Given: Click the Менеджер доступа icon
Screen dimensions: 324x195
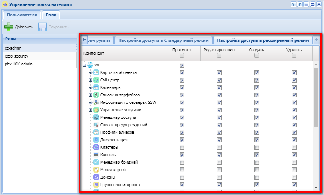Looking at the screenshot, I should click(x=96, y=117).
